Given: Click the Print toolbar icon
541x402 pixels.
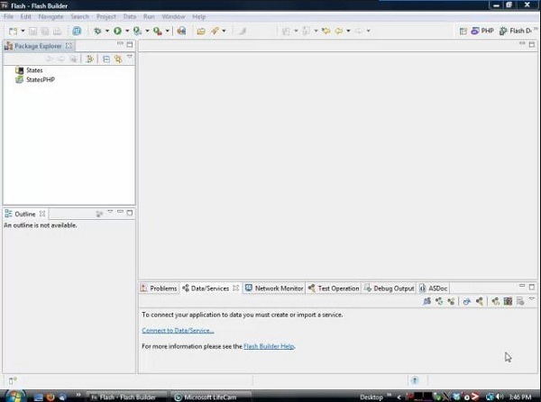Looking at the screenshot, I should pos(57,32).
